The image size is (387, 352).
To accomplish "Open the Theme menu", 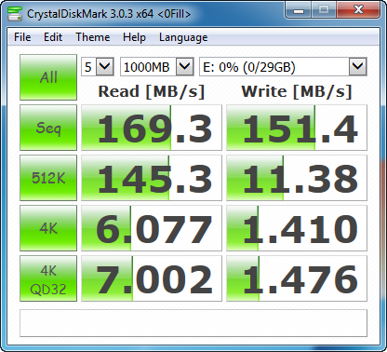I will (x=93, y=37).
